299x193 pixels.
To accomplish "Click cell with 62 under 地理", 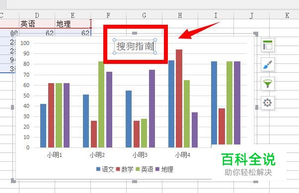I will (73, 33).
